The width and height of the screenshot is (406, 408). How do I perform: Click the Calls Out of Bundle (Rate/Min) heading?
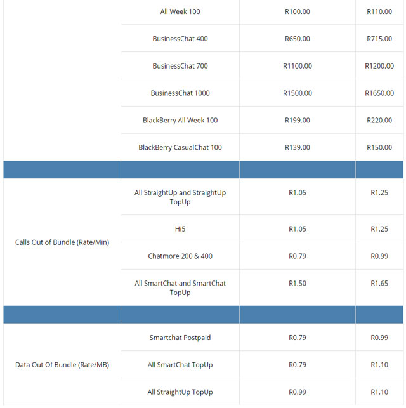coord(62,242)
